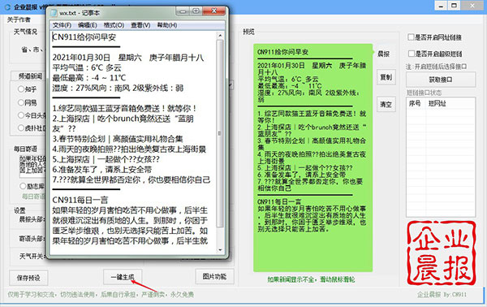The image size is (487, 307).
Task: Click the 每日寄语 text box
Action: pos(32,166)
